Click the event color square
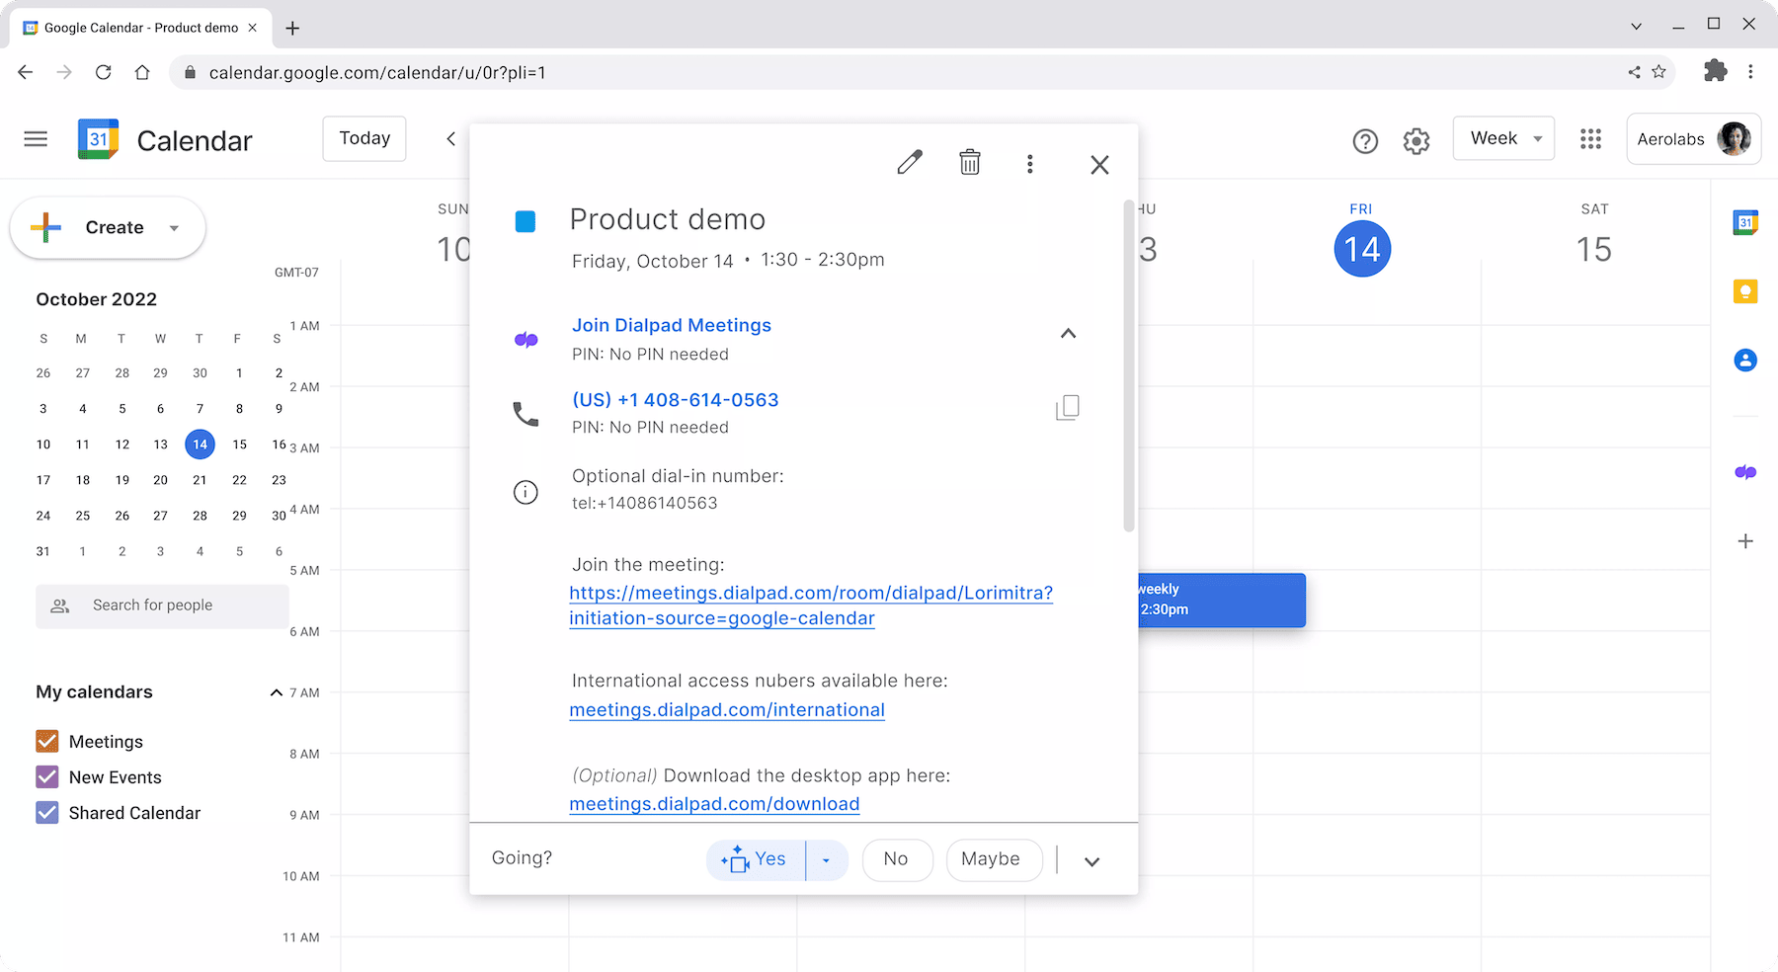Image resolution: width=1778 pixels, height=972 pixels. 525,220
